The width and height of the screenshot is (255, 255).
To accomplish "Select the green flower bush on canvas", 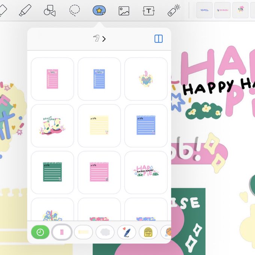I will coord(204,110).
